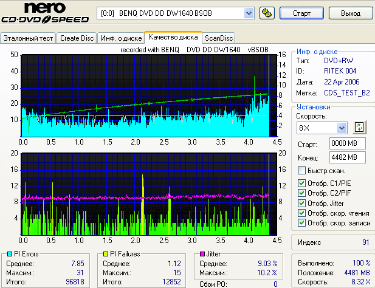Click Jitter average value 9.03 %

[267, 263]
